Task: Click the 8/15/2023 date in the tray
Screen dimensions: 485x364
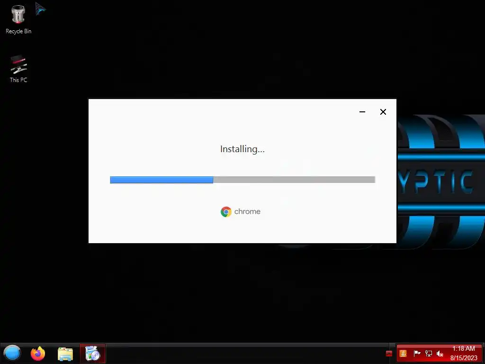Action: pyautogui.click(x=464, y=358)
